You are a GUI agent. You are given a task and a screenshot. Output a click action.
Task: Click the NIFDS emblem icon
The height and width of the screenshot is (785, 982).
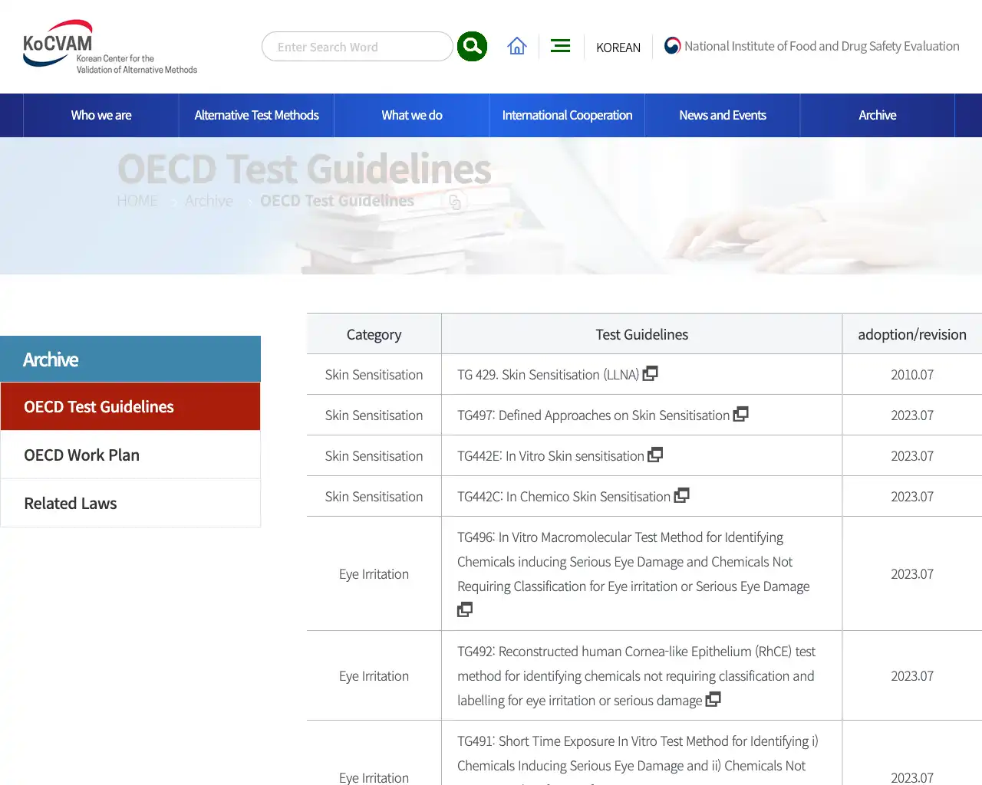point(672,46)
